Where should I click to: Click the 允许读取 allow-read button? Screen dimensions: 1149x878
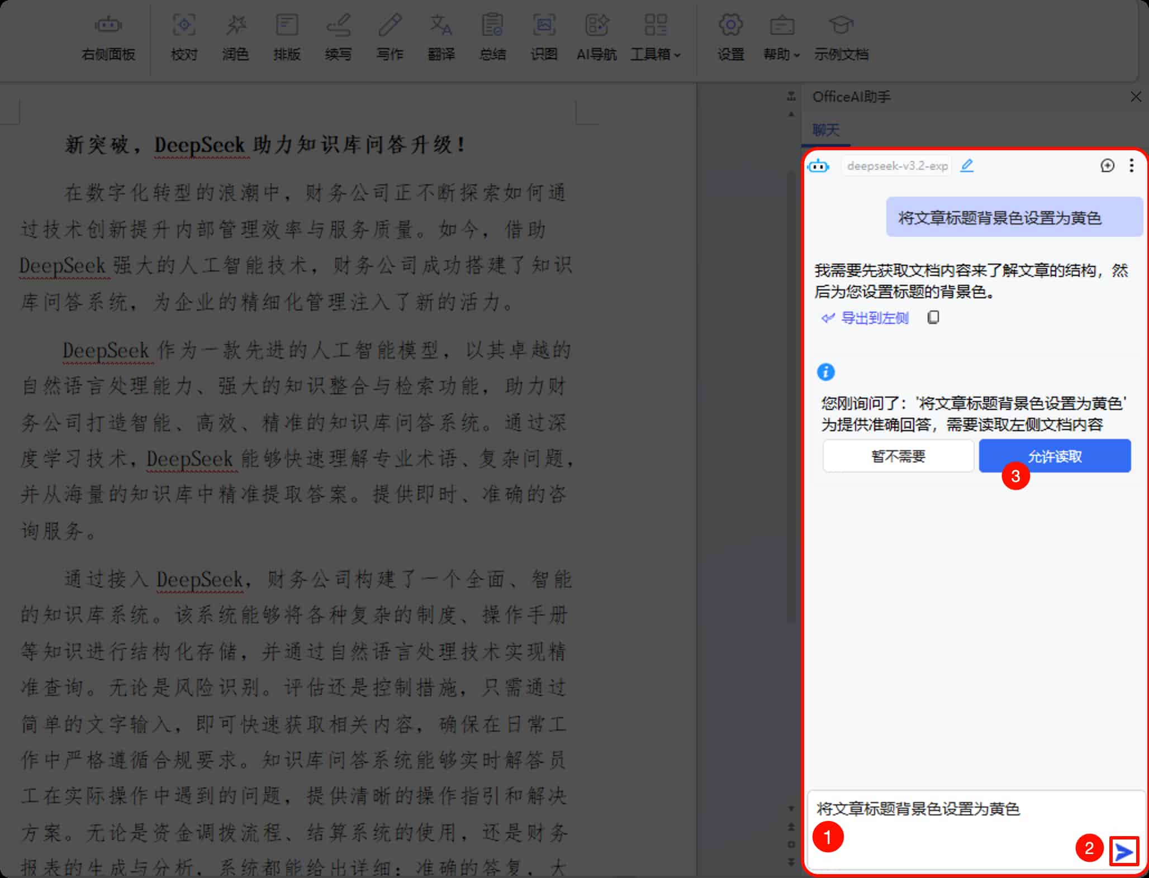pyautogui.click(x=1055, y=456)
